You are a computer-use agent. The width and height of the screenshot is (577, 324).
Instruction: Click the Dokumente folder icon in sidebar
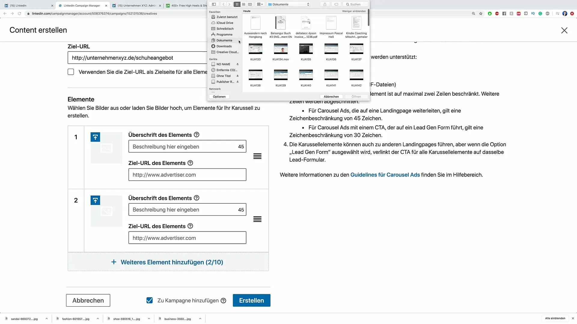pyautogui.click(x=213, y=40)
